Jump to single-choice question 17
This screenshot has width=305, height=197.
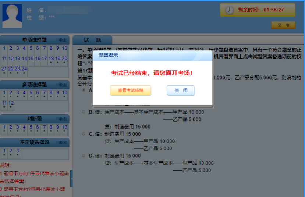(x=44, y=59)
